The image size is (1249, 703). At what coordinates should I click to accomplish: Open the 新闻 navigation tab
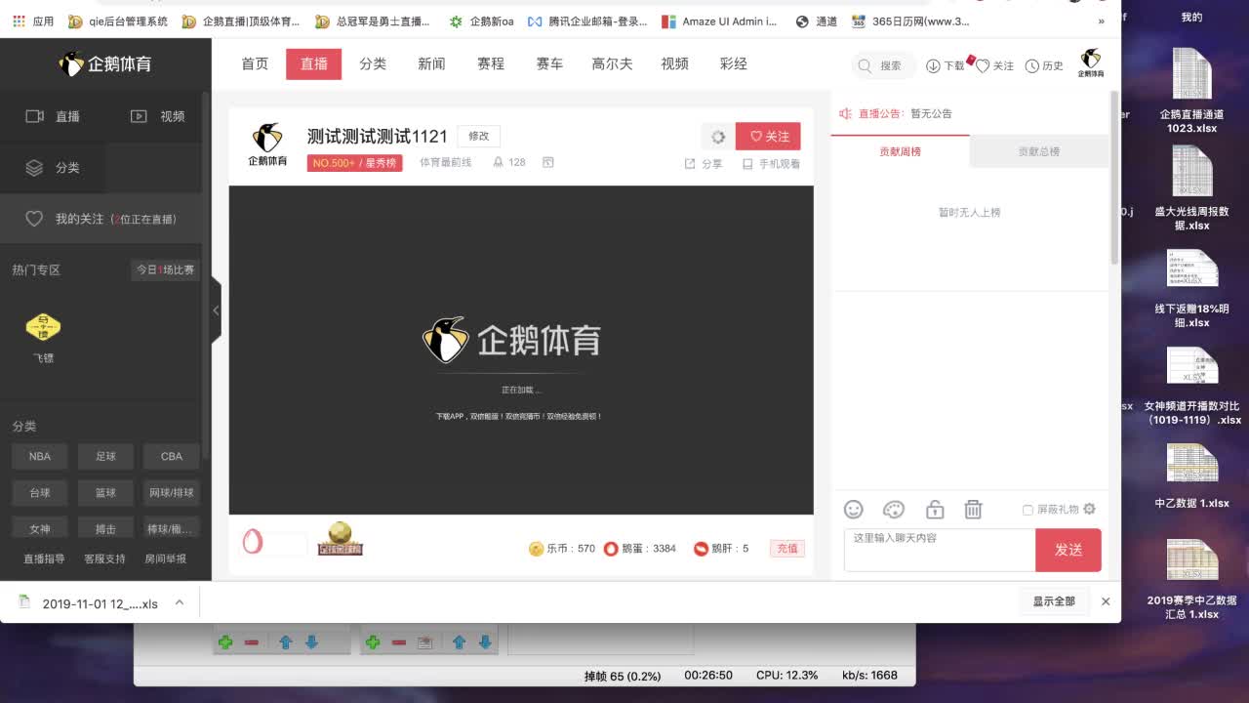[431, 63]
